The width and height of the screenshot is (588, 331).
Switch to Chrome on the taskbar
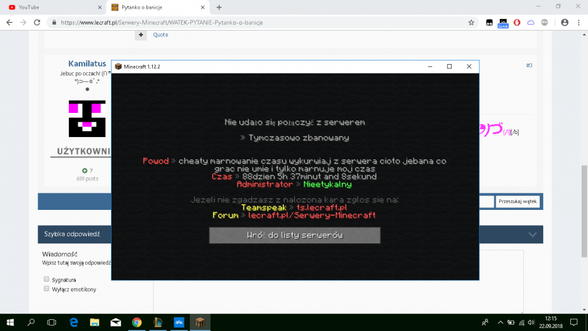pyautogui.click(x=137, y=322)
